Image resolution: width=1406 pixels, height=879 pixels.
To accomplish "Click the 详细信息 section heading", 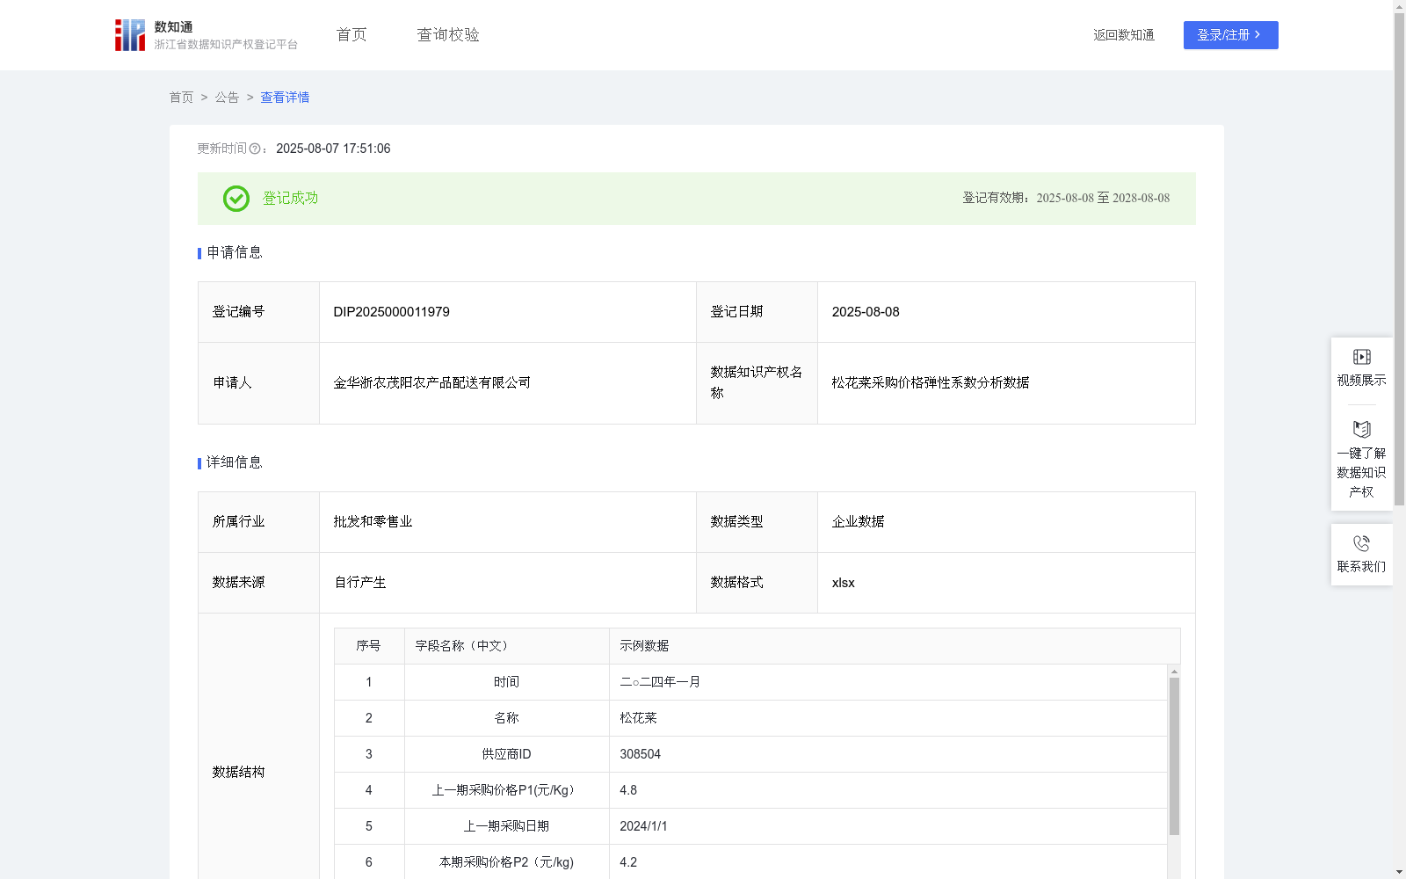I will (235, 463).
